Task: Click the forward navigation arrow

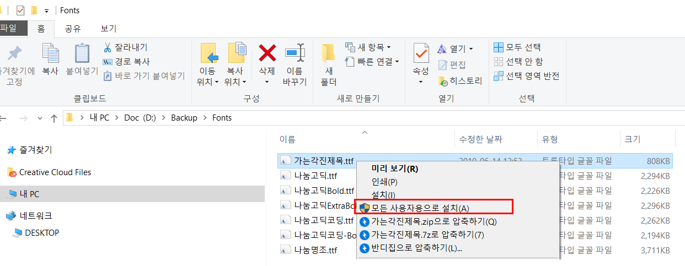Action: tap(23, 118)
